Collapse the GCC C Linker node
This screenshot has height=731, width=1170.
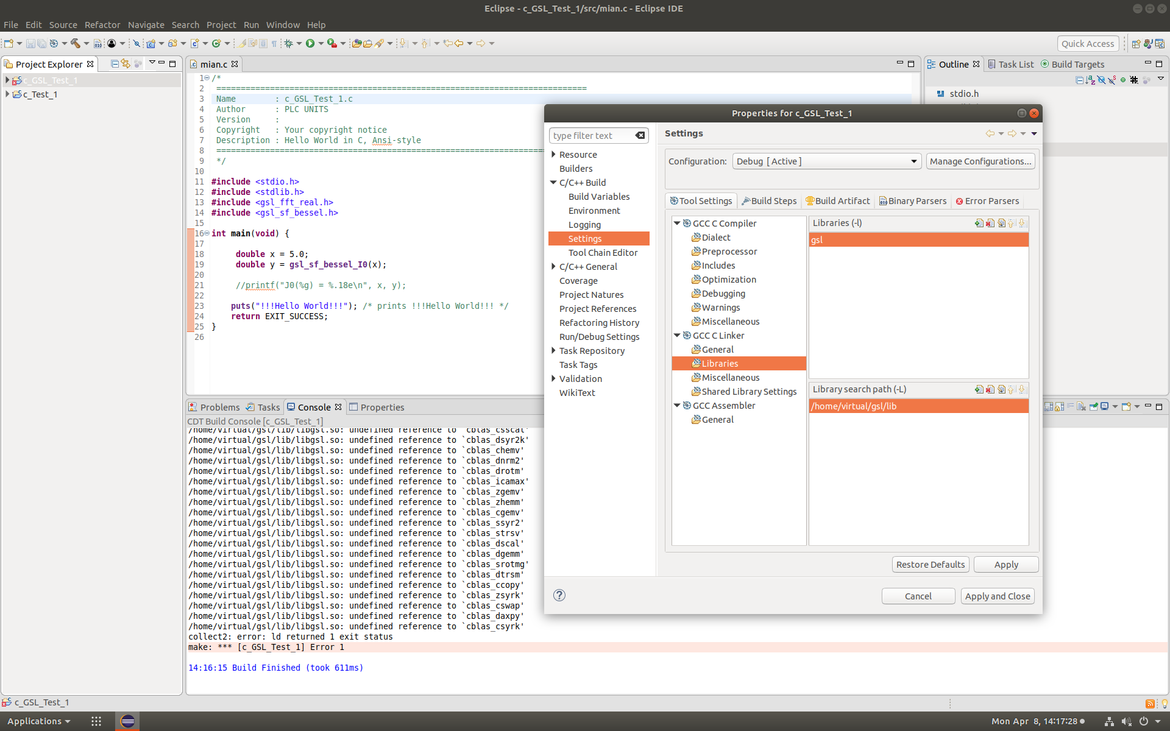pos(677,336)
